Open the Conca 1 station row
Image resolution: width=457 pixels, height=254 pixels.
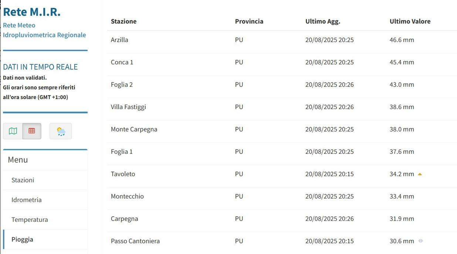pos(282,62)
